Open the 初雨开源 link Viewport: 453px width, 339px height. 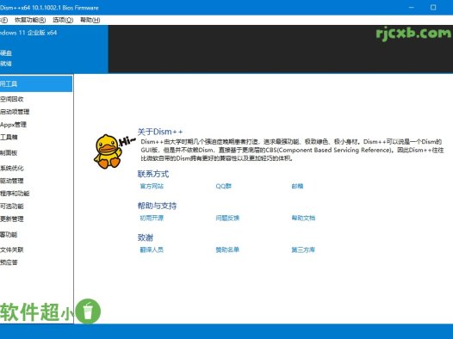click(x=152, y=218)
